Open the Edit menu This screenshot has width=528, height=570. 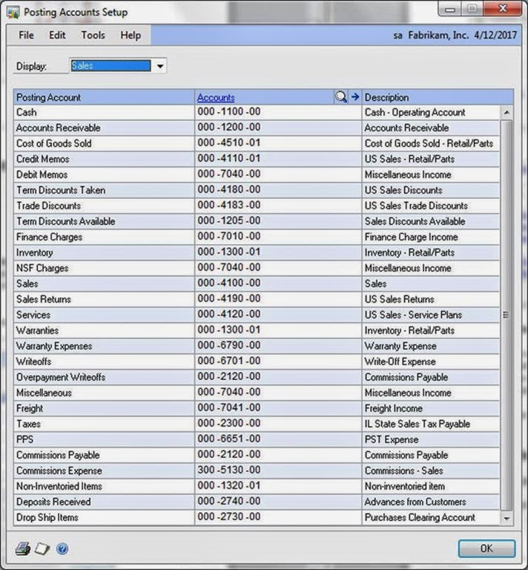coord(57,35)
